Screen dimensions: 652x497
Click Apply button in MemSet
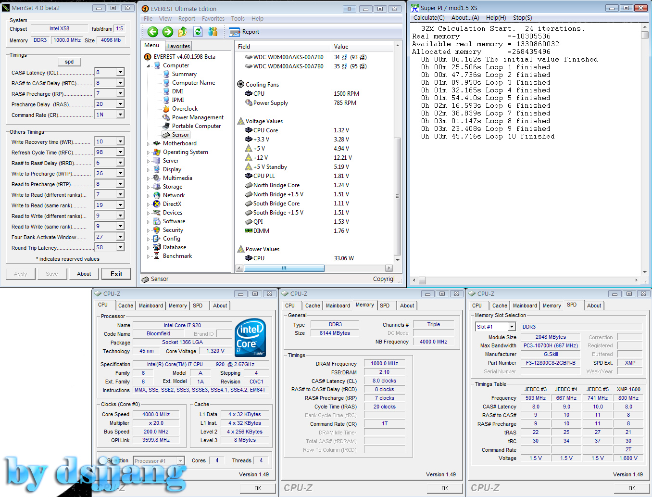click(21, 274)
